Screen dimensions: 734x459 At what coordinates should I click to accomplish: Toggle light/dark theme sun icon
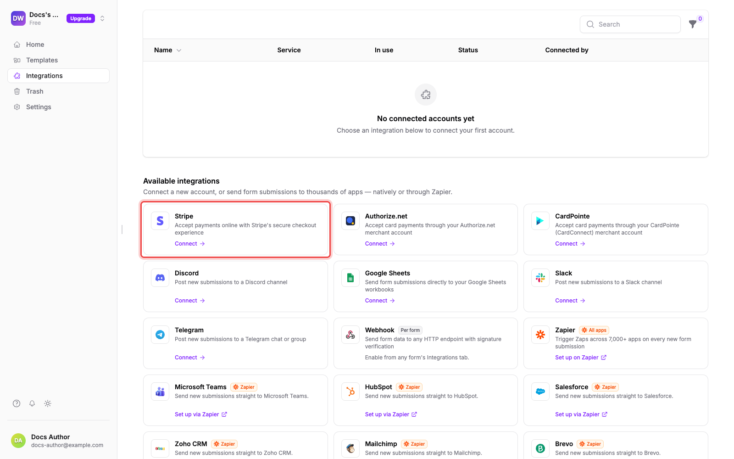point(48,403)
